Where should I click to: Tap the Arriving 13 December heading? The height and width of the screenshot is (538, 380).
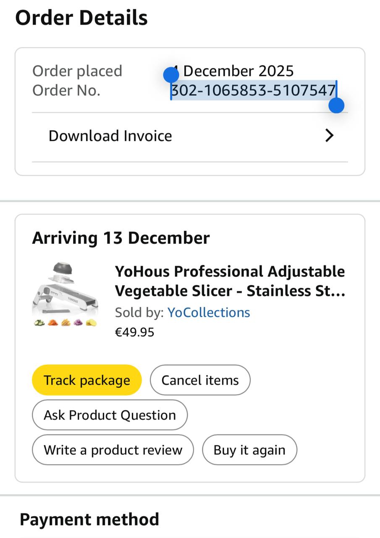coord(121,238)
